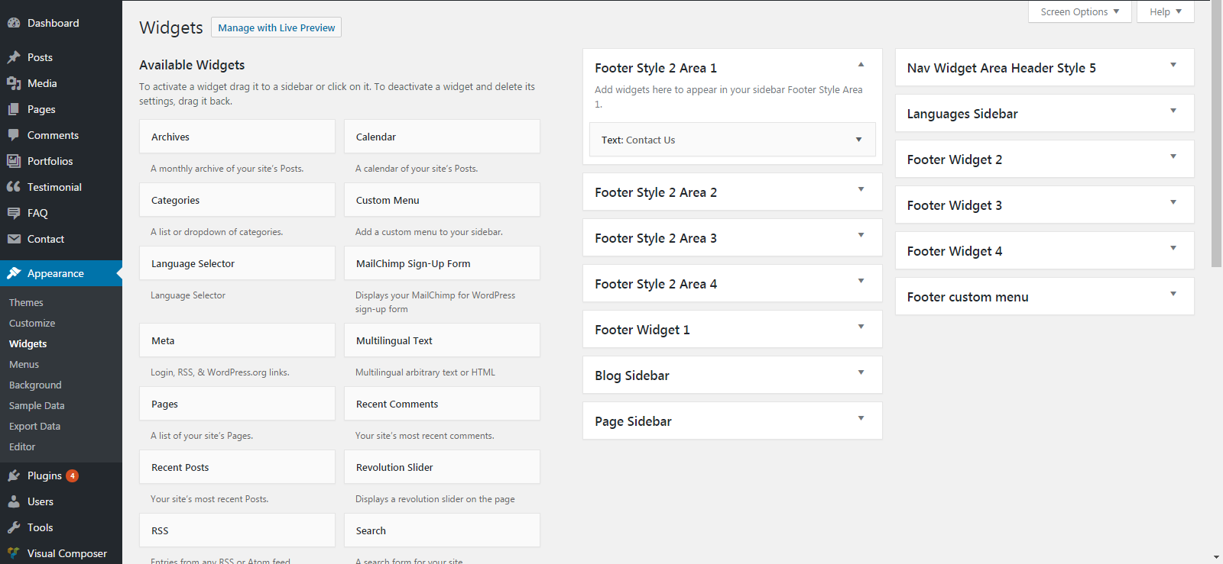Collapse the Footer Style 2 Area 1 panel

(861, 65)
